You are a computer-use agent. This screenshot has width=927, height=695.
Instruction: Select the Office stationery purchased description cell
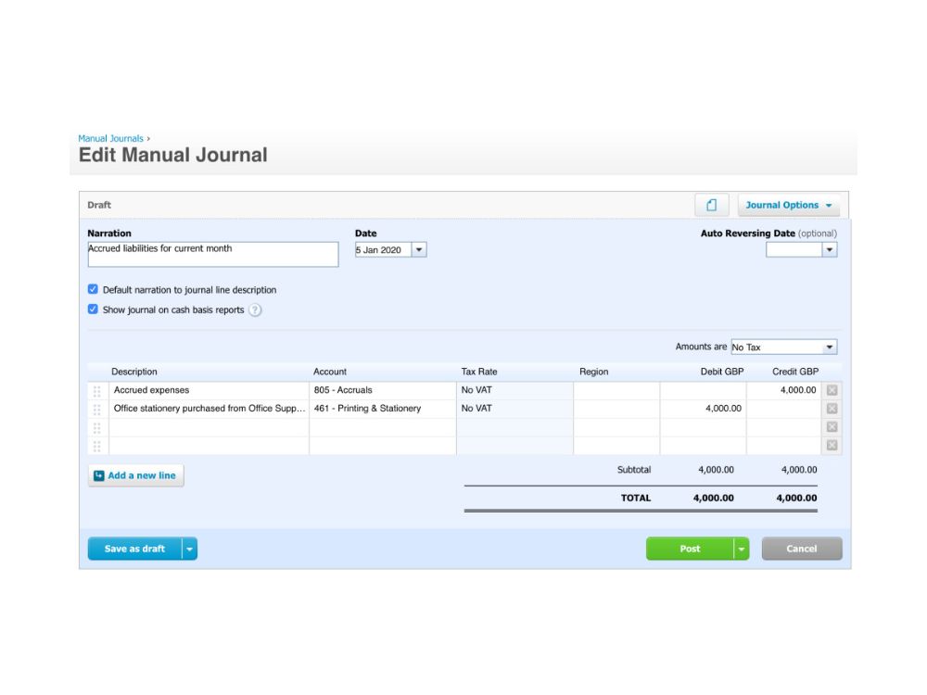coord(209,409)
